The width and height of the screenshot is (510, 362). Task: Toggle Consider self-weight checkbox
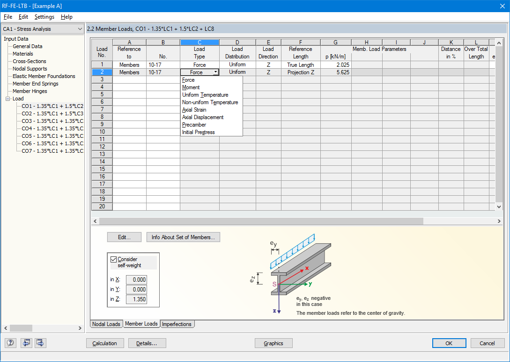pos(113,259)
